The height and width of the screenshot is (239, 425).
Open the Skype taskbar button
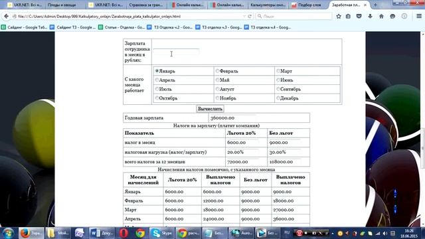coord(162,233)
